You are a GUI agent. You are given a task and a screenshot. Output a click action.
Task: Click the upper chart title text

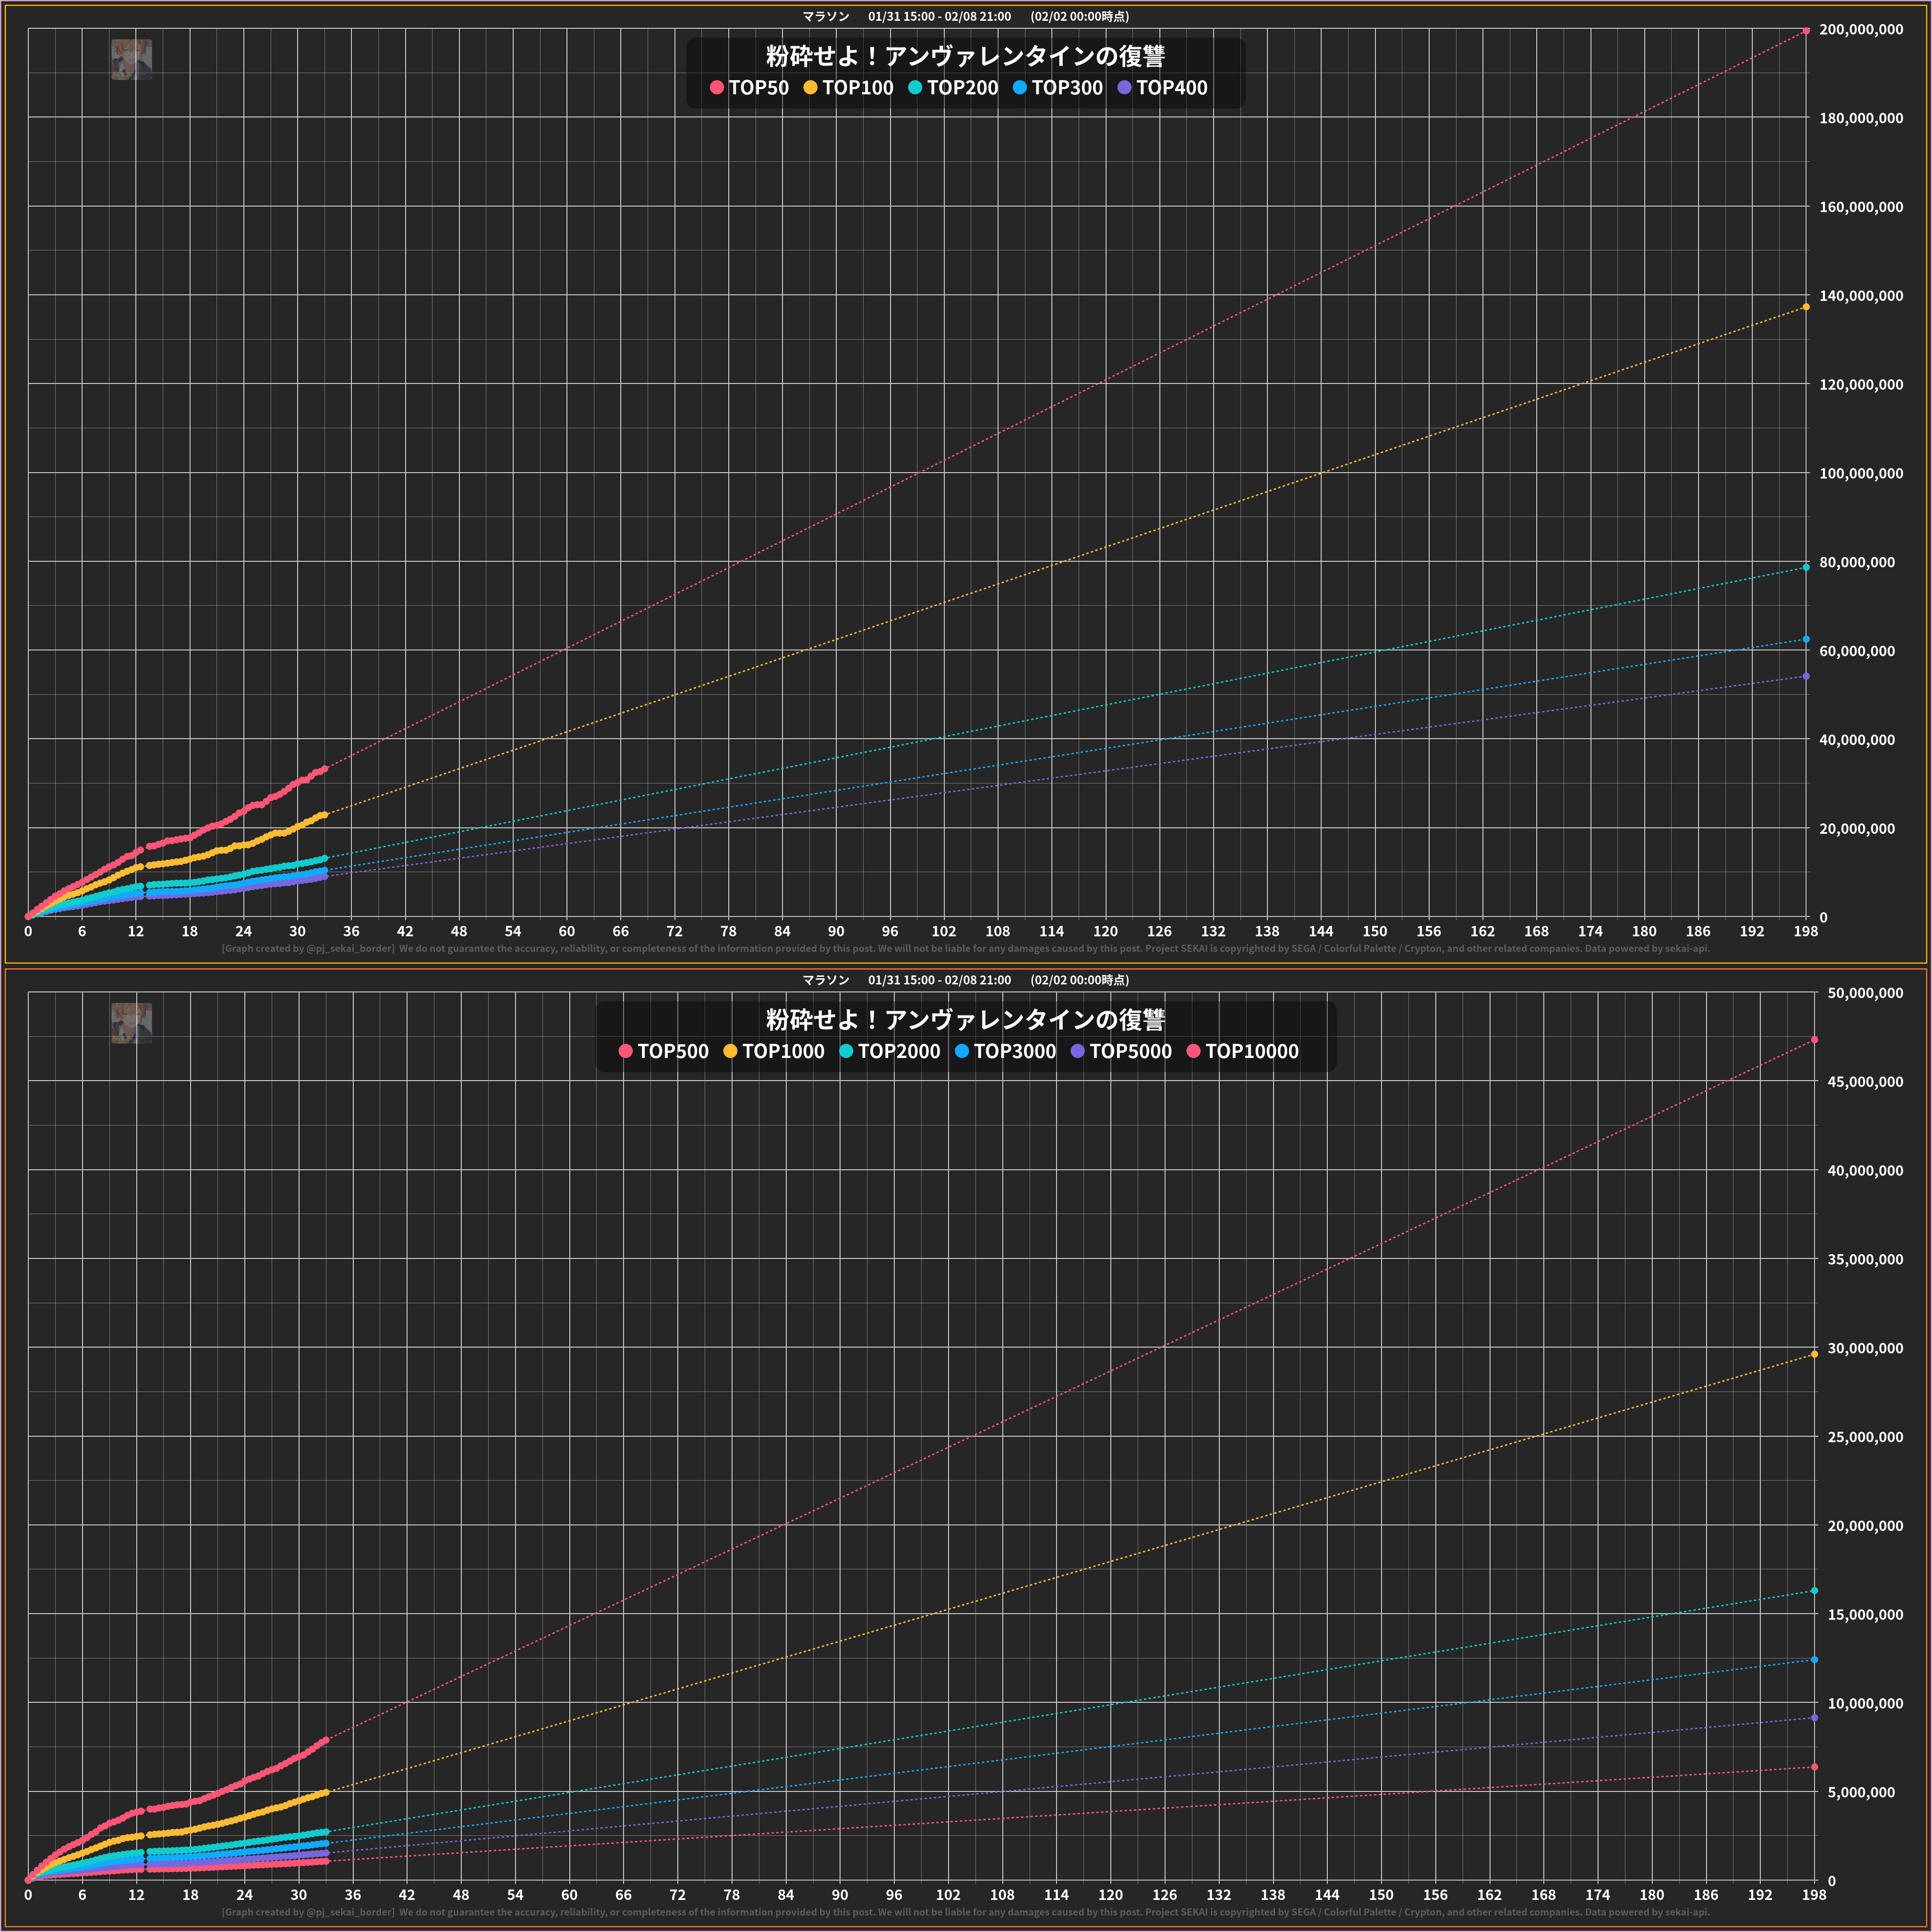pyautogui.click(x=965, y=56)
